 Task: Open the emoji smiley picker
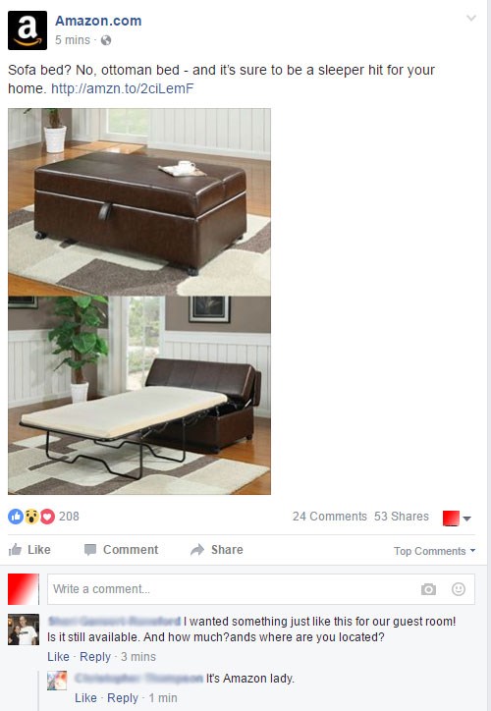click(459, 589)
